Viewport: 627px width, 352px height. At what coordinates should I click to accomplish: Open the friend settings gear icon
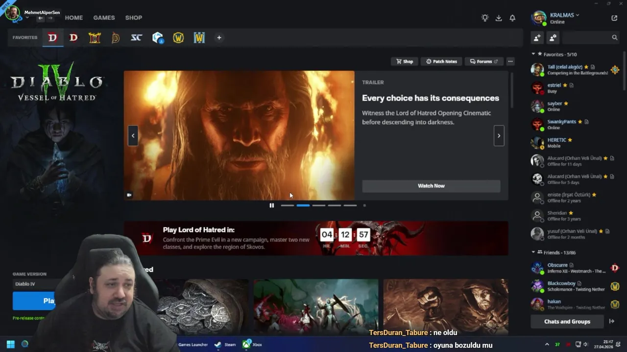point(553,38)
